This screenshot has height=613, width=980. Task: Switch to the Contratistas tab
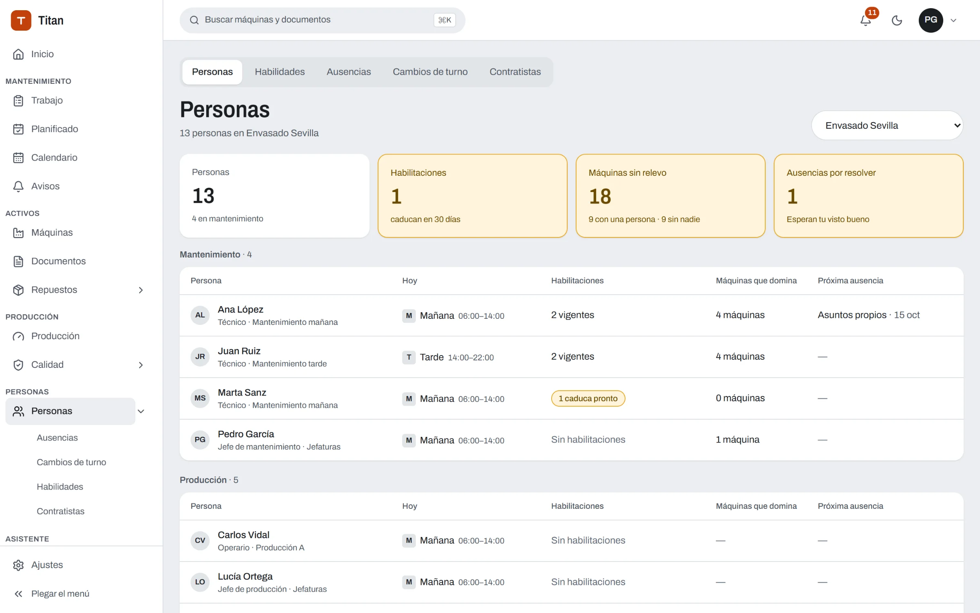[x=515, y=72]
